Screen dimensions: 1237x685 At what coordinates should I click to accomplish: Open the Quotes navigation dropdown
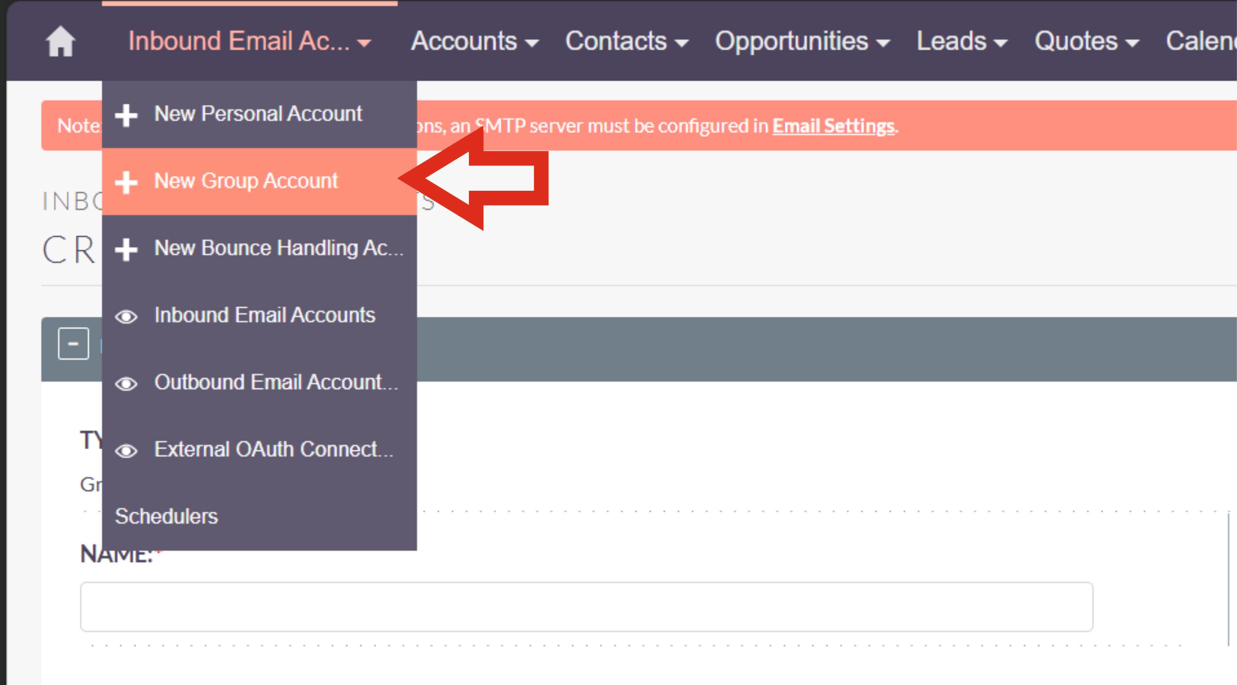point(1086,41)
